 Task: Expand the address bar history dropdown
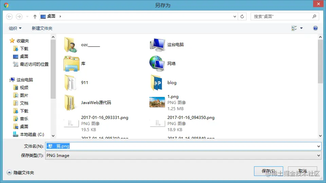point(235,16)
